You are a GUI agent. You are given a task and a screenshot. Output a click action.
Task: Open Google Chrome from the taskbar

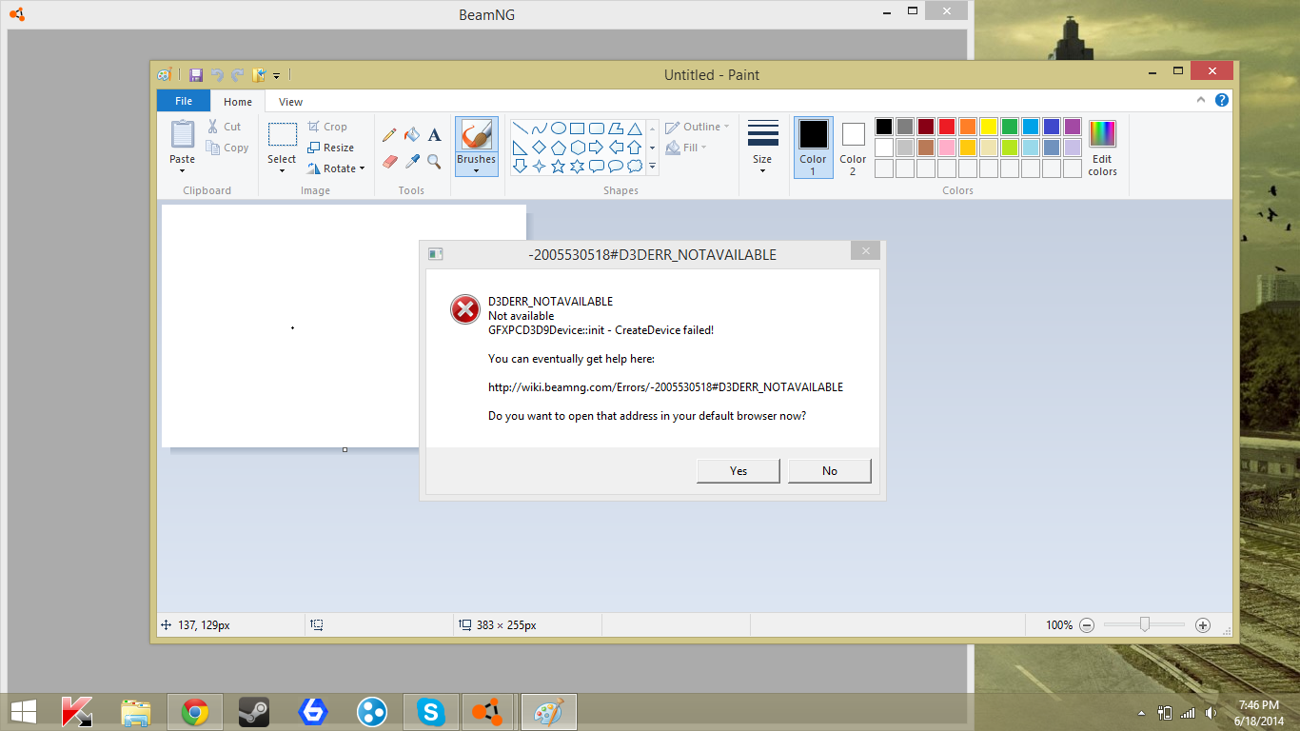195,712
